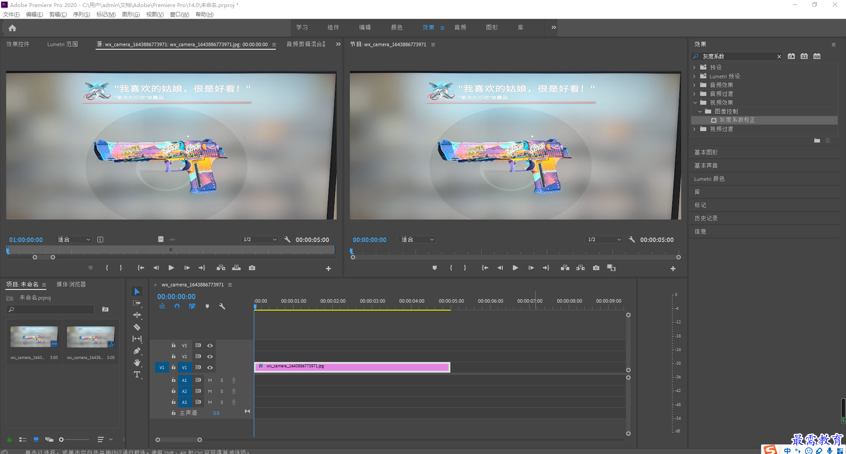Open program monitor resolution dropdown 1/2

(x=604, y=239)
